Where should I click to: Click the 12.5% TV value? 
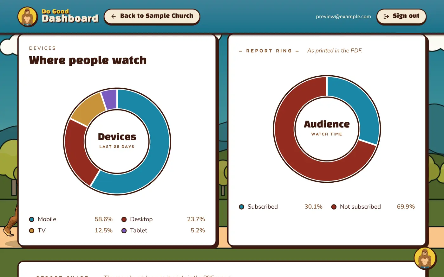[104, 230]
